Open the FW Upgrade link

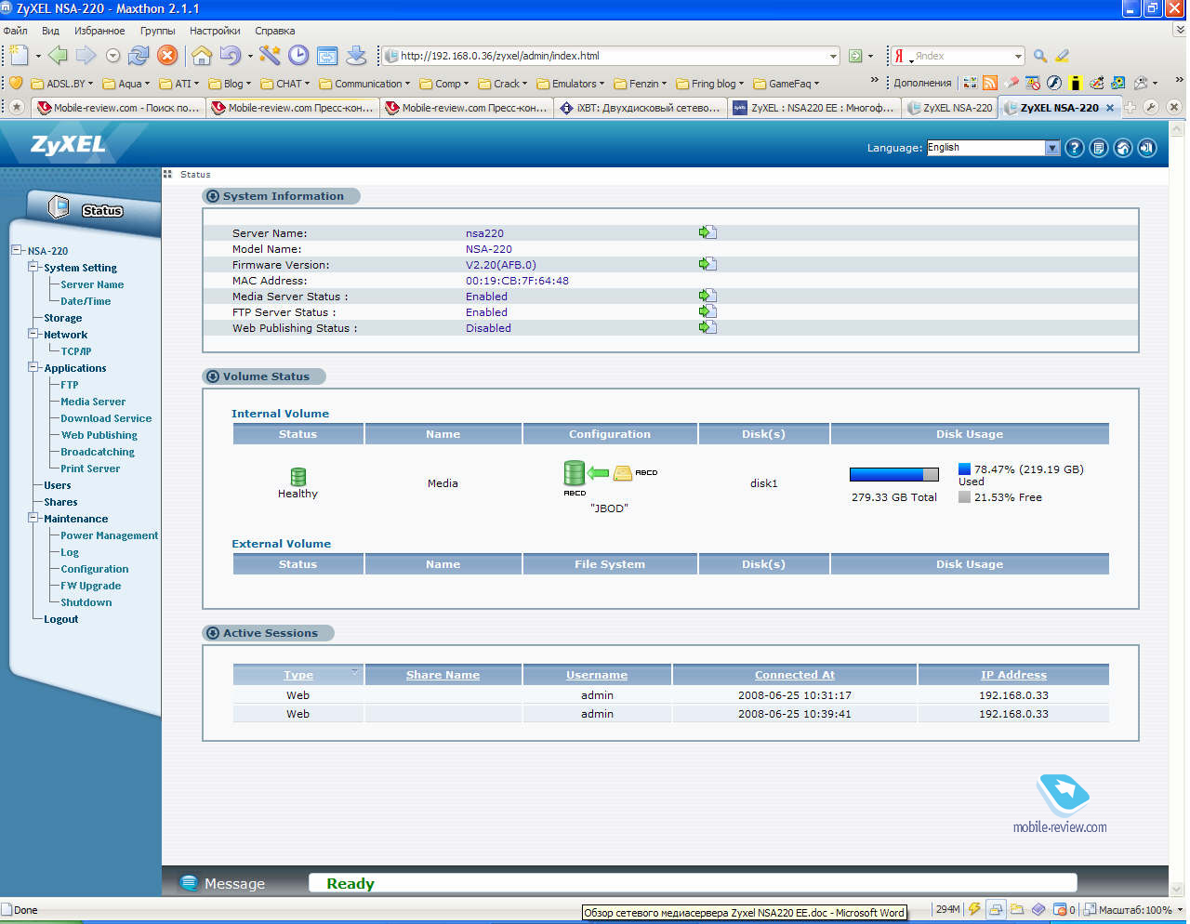pos(91,586)
